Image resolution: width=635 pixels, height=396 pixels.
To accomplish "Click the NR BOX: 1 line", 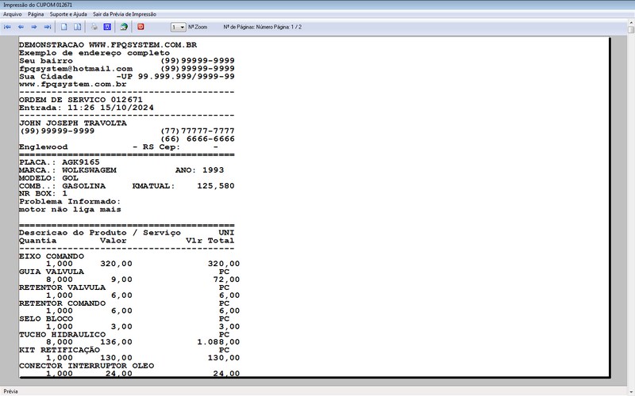I will click(43, 193).
